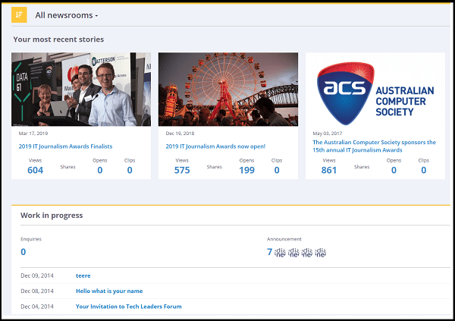Image resolution: width=455 pixels, height=321 pixels.
Task: Open Your Invitation to Tech Leaders Forum
Action: [x=129, y=307]
